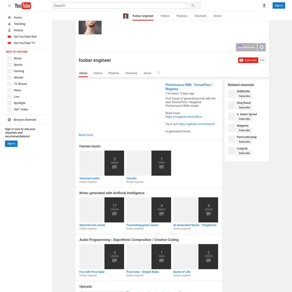Open the Fascinating piano music playlist thumbnail
Screen dimensions: 292x292
click(149, 210)
